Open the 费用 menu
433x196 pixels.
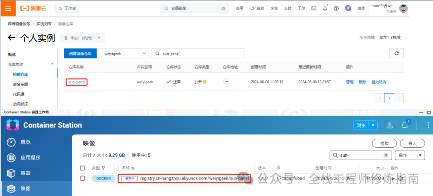click(x=239, y=8)
